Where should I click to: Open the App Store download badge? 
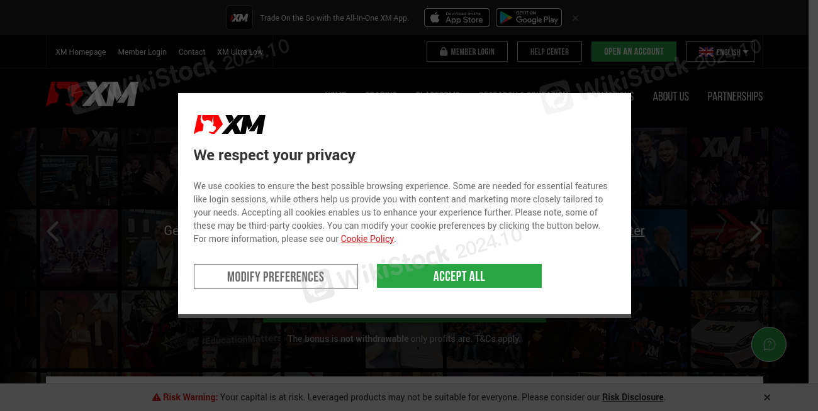(457, 18)
